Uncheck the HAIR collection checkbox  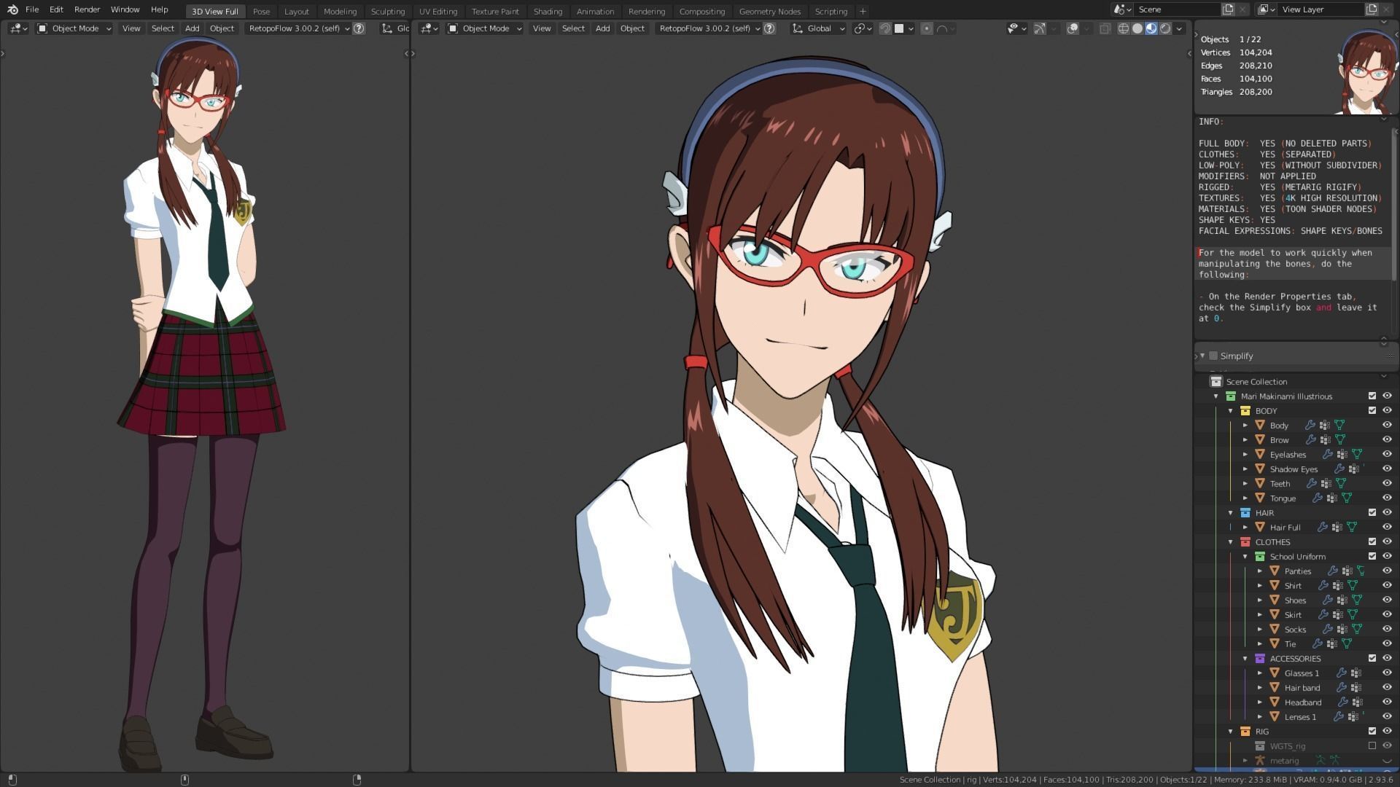[x=1372, y=512]
